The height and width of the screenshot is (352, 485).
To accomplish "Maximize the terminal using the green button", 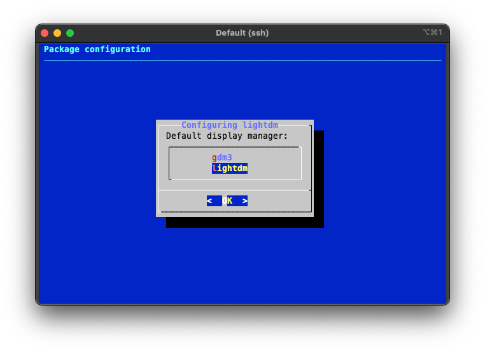I will 70,33.
